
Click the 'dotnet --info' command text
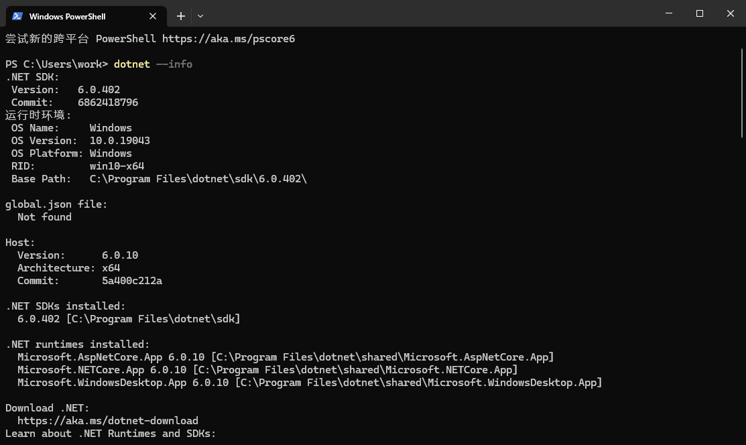tap(153, 64)
